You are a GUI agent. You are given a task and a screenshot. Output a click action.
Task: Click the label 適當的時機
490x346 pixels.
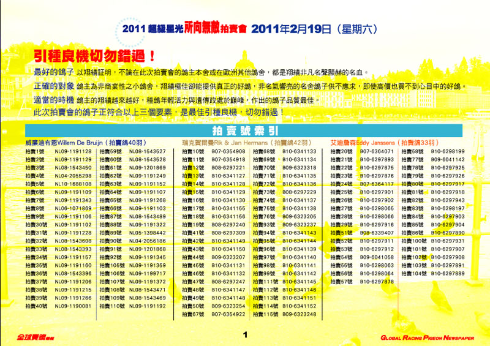(x=54, y=100)
